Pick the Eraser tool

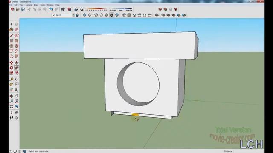[x=17, y=29]
